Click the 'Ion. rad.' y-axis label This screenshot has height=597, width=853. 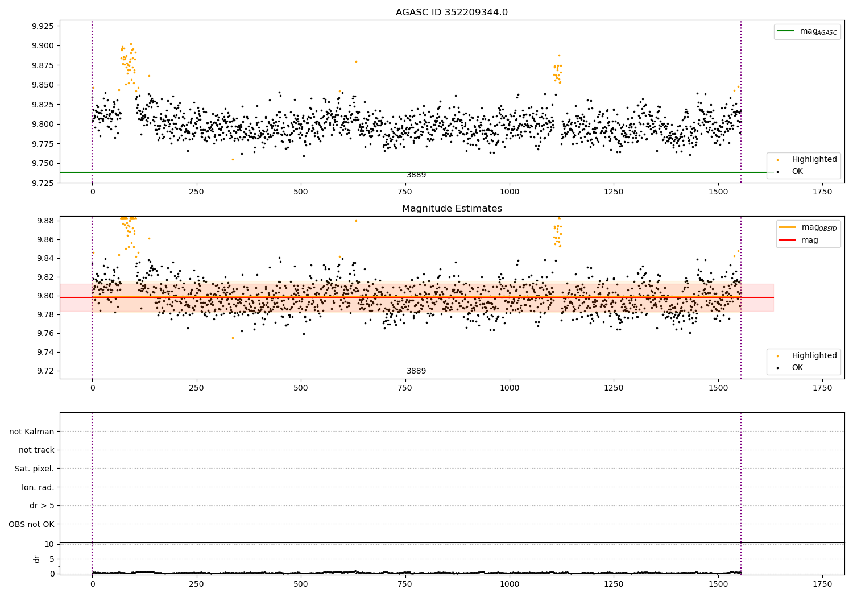click(x=38, y=487)
